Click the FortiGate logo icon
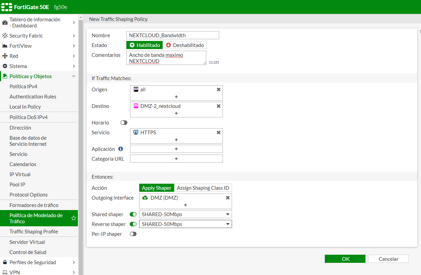Screen dimensions: 421x275 click(6, 7)
